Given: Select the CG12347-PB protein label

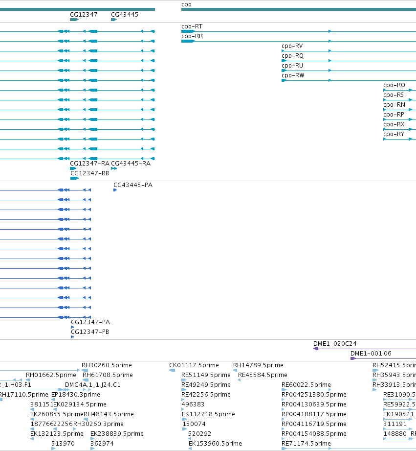Looking at the screenshot, I should [90, 332].
